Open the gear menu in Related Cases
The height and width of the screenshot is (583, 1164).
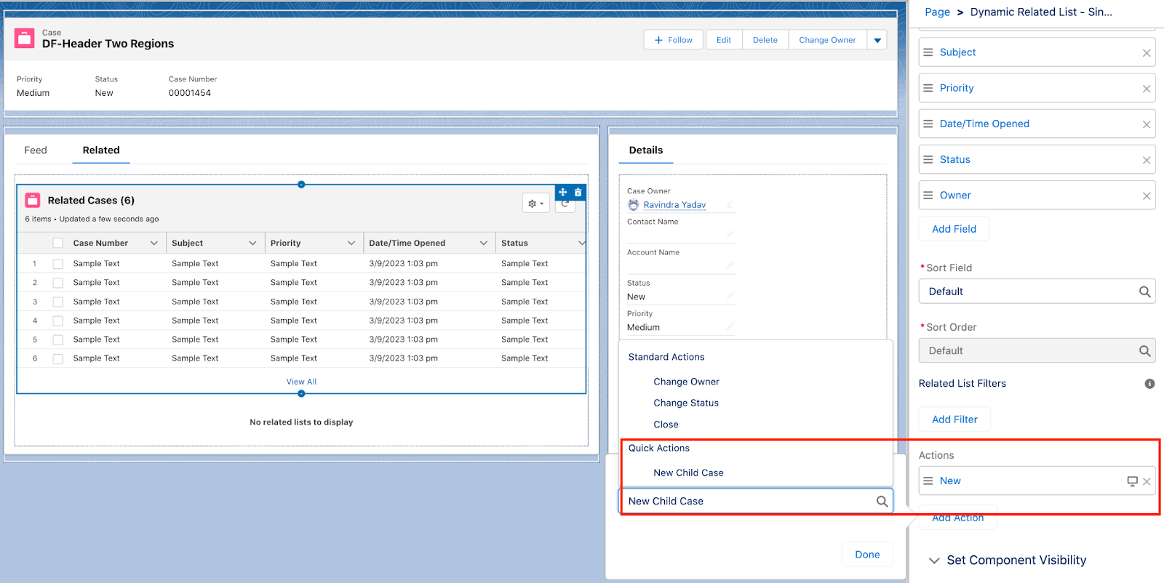click(535, 204)
